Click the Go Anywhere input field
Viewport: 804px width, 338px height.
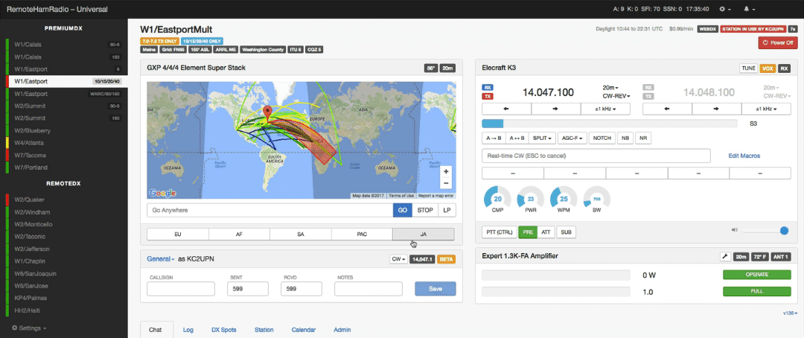pyautogui.click(x=269, y=210)
